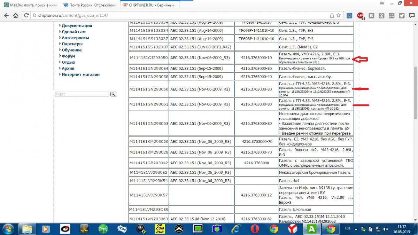Launch OP-COM RUS from the taskbar
The height and width of the screenshot is (235, 418).
pos(159,229)
